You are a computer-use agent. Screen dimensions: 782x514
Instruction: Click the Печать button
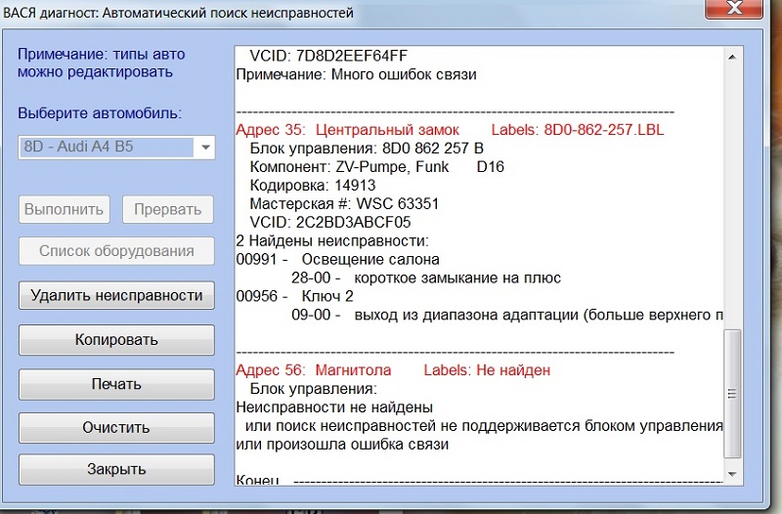[x=116, y=384]
